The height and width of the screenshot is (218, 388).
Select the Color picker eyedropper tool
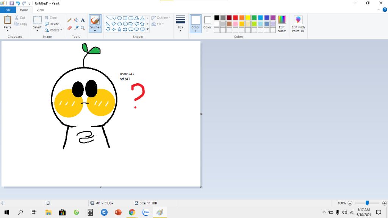coord(76,28)
